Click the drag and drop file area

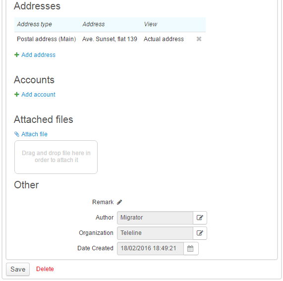pyautogui.click(x=56, y=157)
